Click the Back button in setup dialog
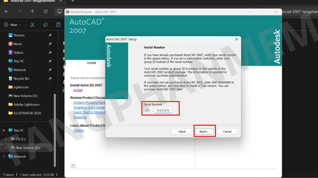Image resolution: width=318 pixels, height=178 pixels. (x=182, y=131)
